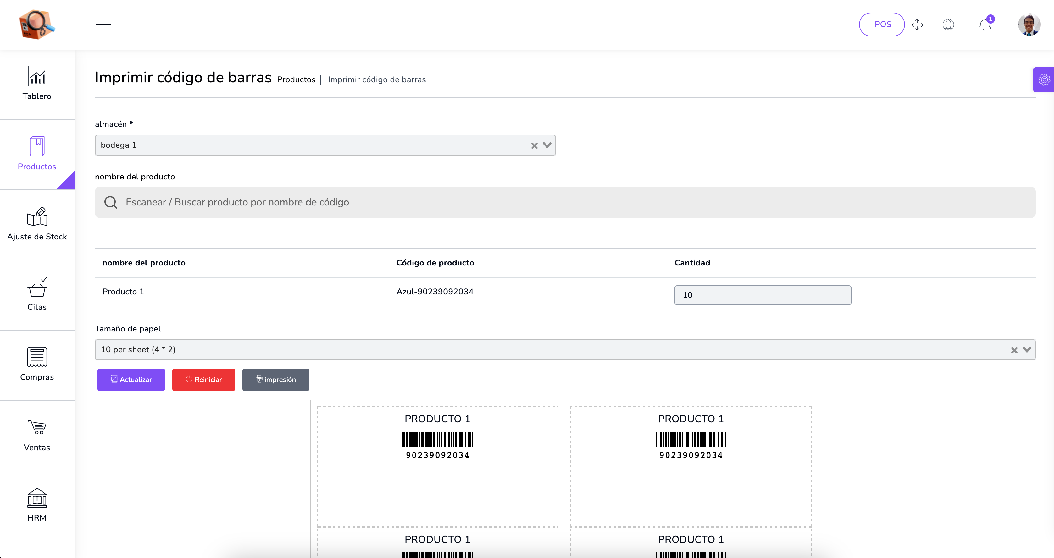1054x558 pixels.
Task: Click the impresión print button
Action: (275, 379)
